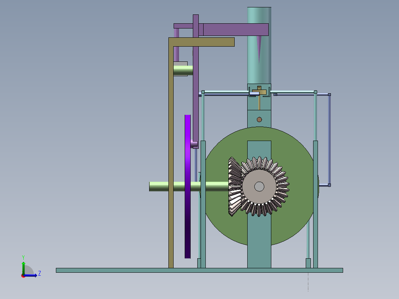This screenshot has height=299, width=399.
Task: Select the teal base plate
Action: click(x=199, y=270)
